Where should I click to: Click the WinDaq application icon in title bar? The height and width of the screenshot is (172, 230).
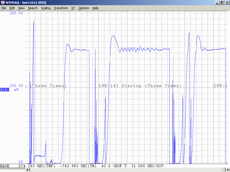click(3, 3)
